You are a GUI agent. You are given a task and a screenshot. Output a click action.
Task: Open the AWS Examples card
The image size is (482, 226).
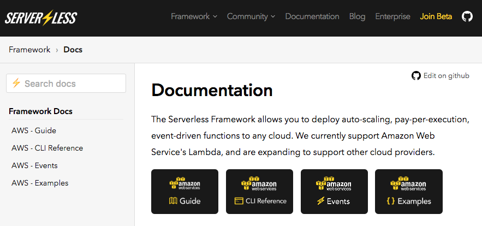[x=408, y=192]
